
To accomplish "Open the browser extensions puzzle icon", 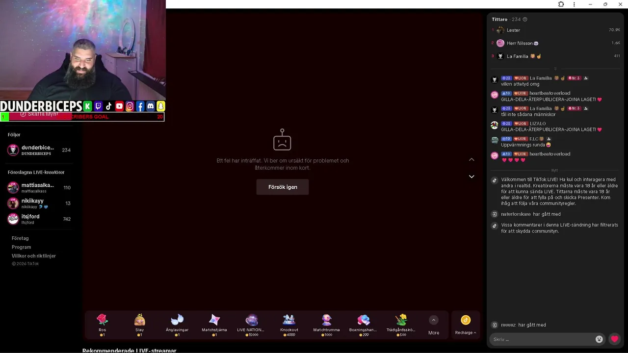I will pos(561,4).
